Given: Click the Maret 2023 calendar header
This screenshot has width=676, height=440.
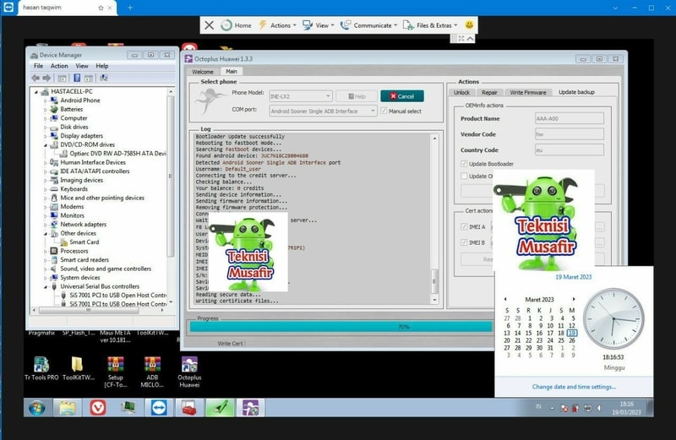Looking at the screenshot, I should [539, 300].
